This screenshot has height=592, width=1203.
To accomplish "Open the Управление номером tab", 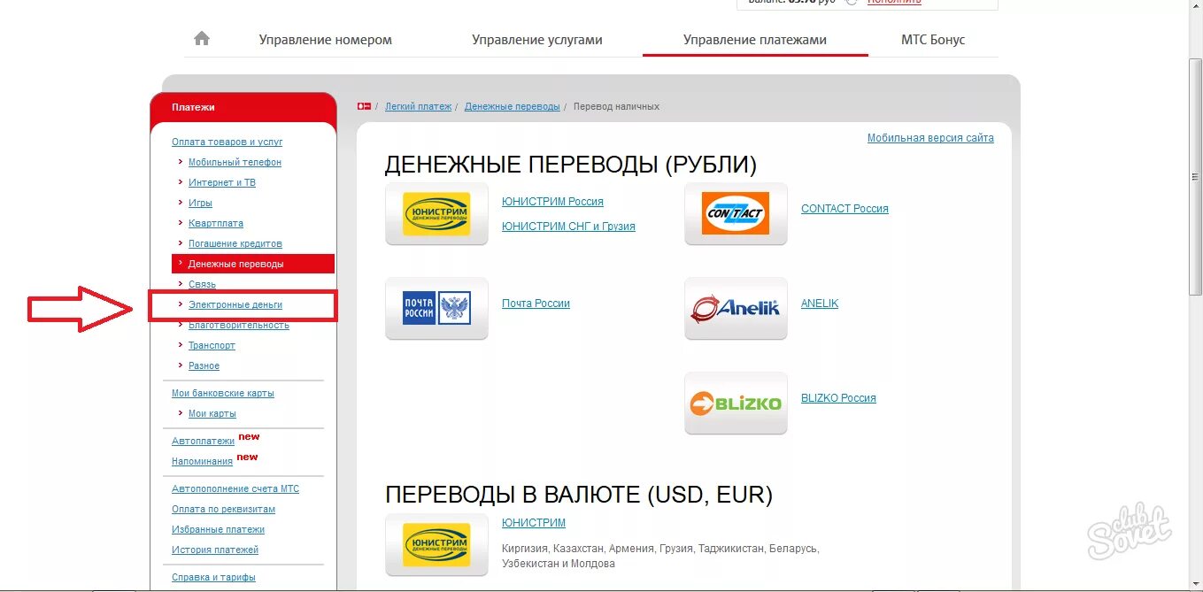I will (x=326, y=40).
